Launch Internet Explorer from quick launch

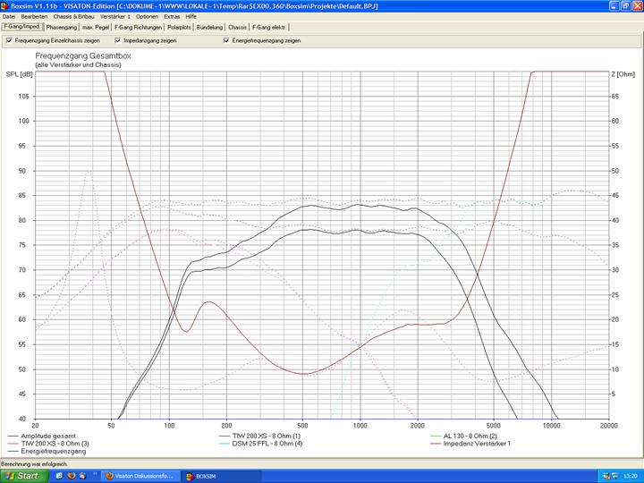coord(59,476)
